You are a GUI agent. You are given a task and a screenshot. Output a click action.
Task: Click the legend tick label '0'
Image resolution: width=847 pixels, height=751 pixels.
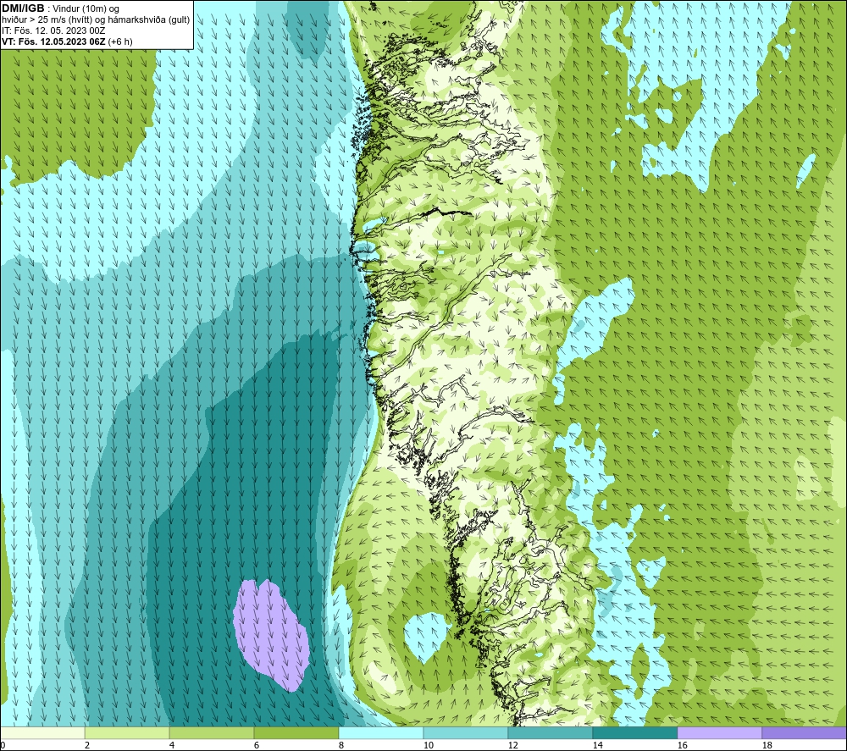tap(3, 746)
